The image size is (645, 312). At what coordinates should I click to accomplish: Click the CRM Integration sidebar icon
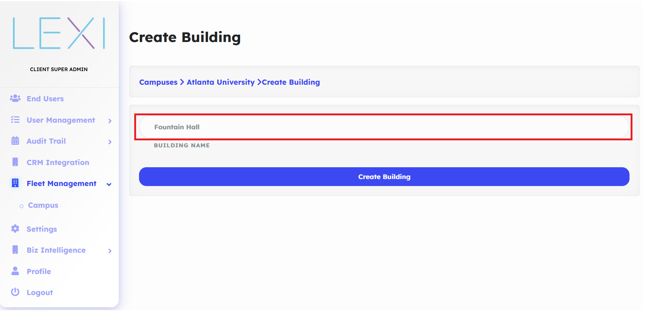(15, 162)
